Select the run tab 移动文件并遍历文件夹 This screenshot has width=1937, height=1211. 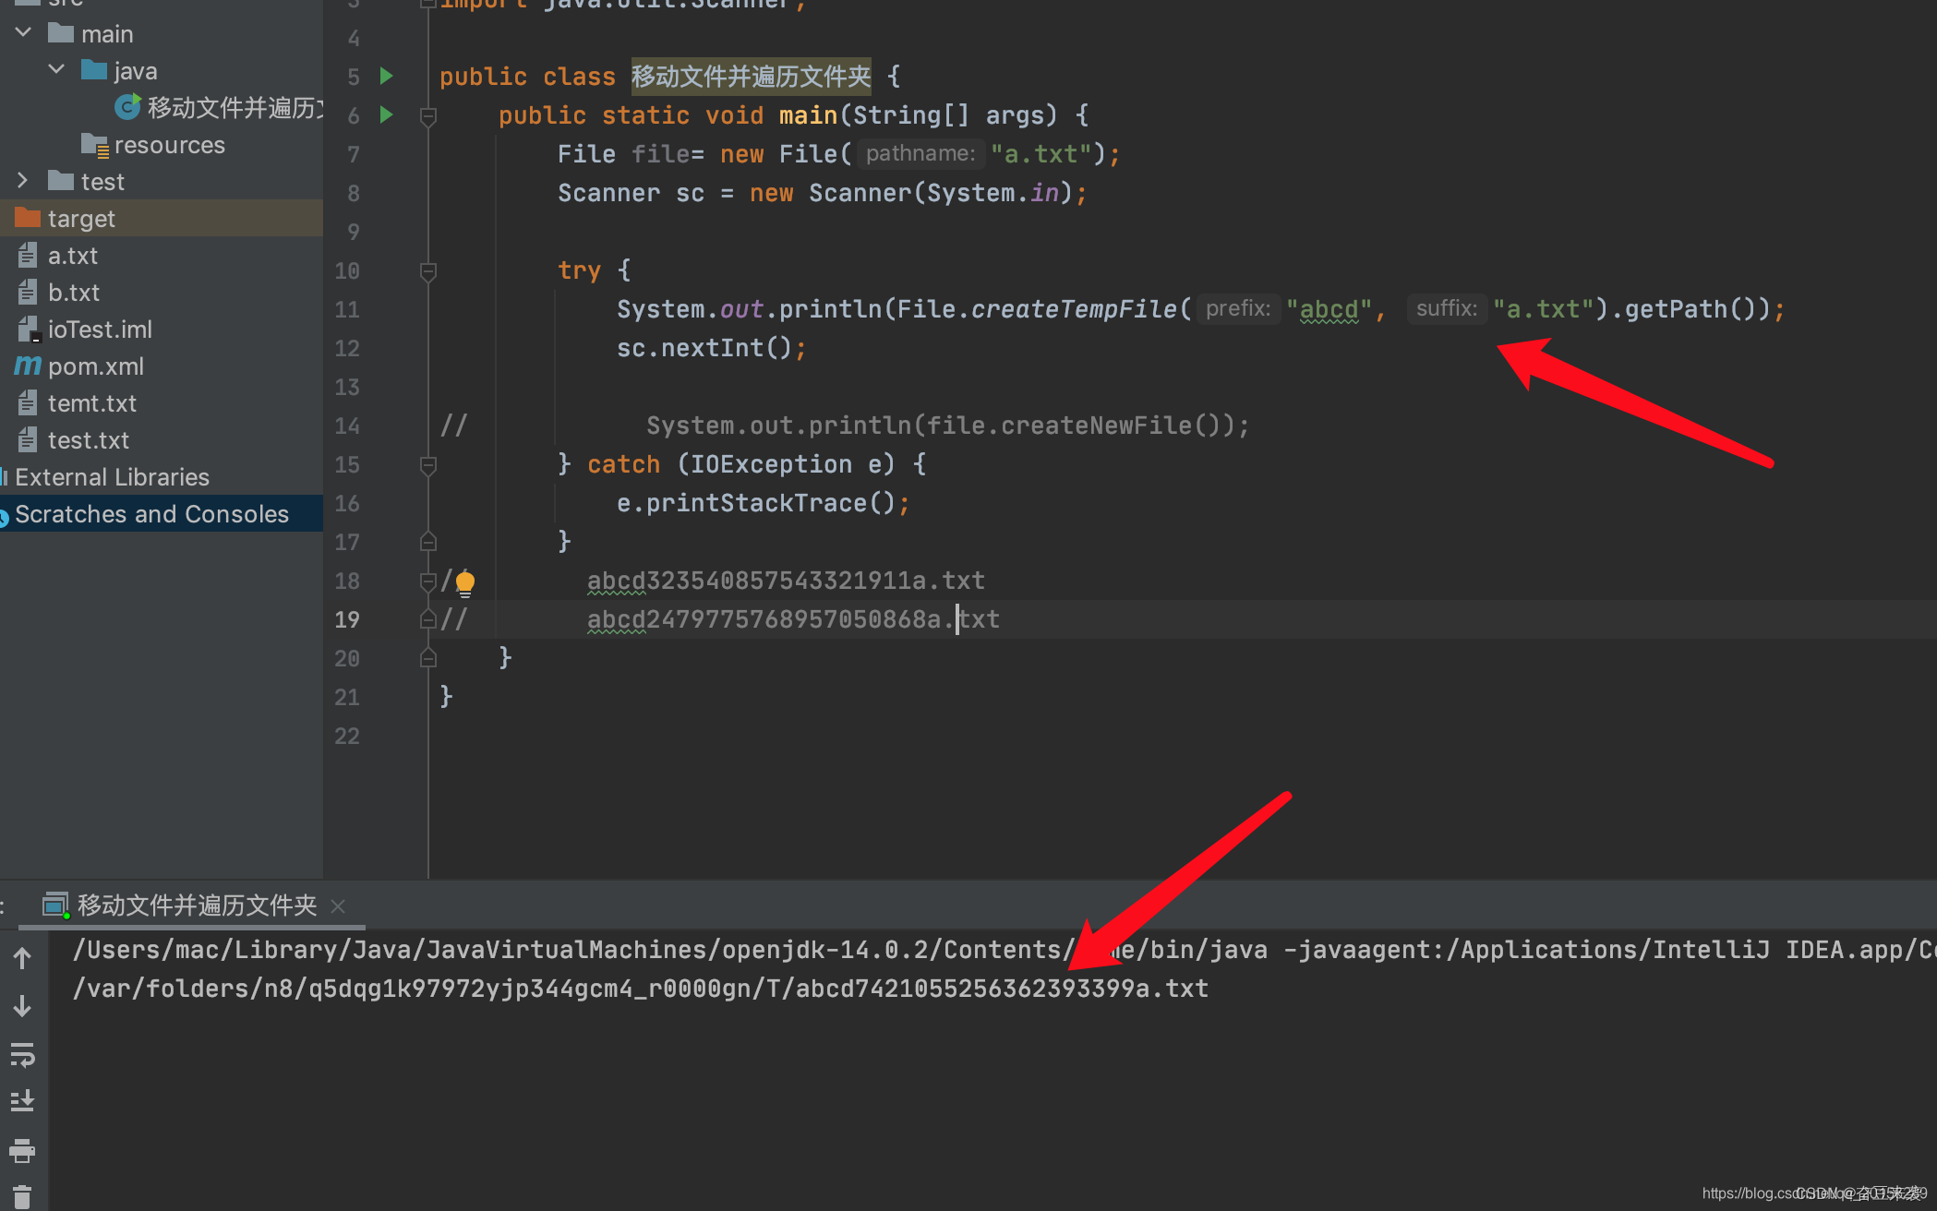click(196, 905)
